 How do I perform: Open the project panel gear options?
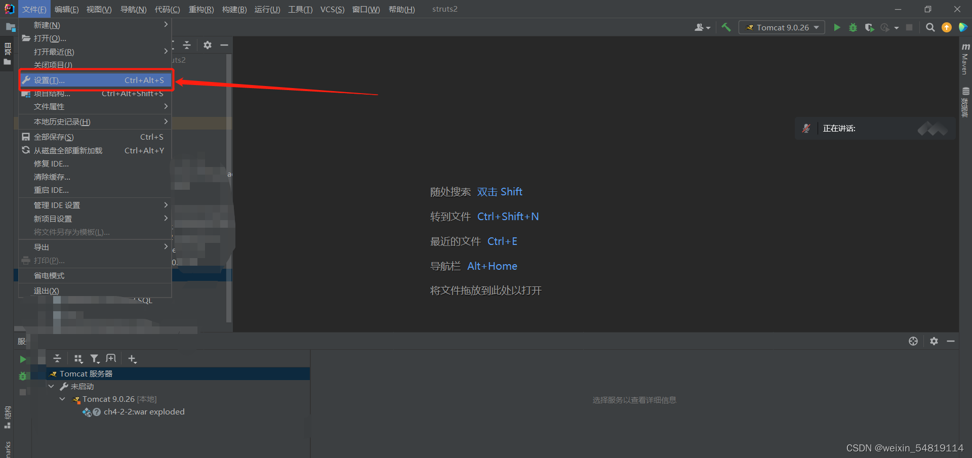[208, 45]
